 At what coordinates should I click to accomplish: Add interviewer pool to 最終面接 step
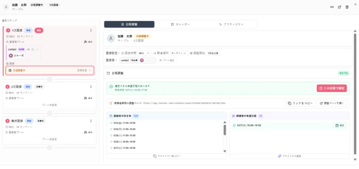tap(88, 132)
